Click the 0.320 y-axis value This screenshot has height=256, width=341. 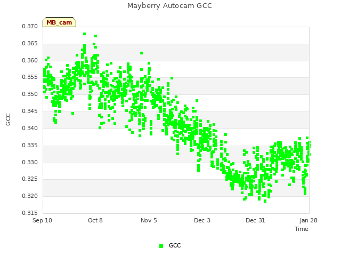tap(30, 196)
